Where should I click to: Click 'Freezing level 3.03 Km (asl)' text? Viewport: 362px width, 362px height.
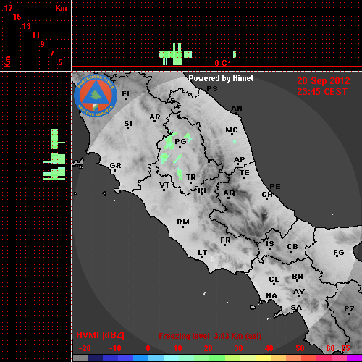210,336
